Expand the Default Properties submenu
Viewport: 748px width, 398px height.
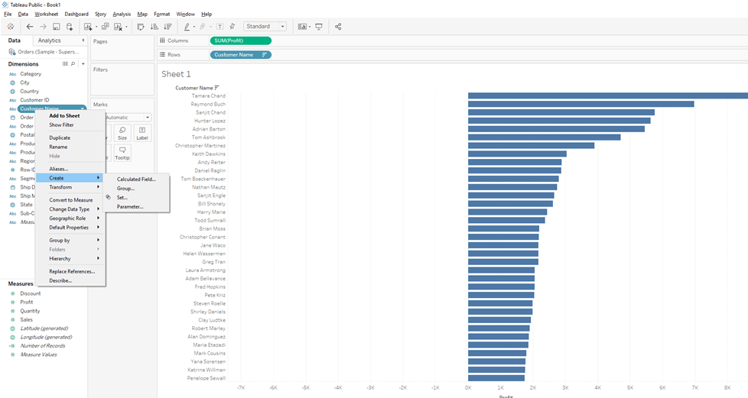tap(70, 228)
